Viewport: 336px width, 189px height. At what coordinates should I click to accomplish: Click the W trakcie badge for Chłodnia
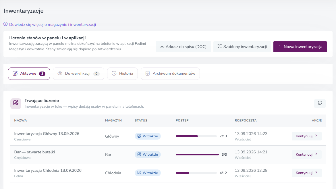[148, 173]
